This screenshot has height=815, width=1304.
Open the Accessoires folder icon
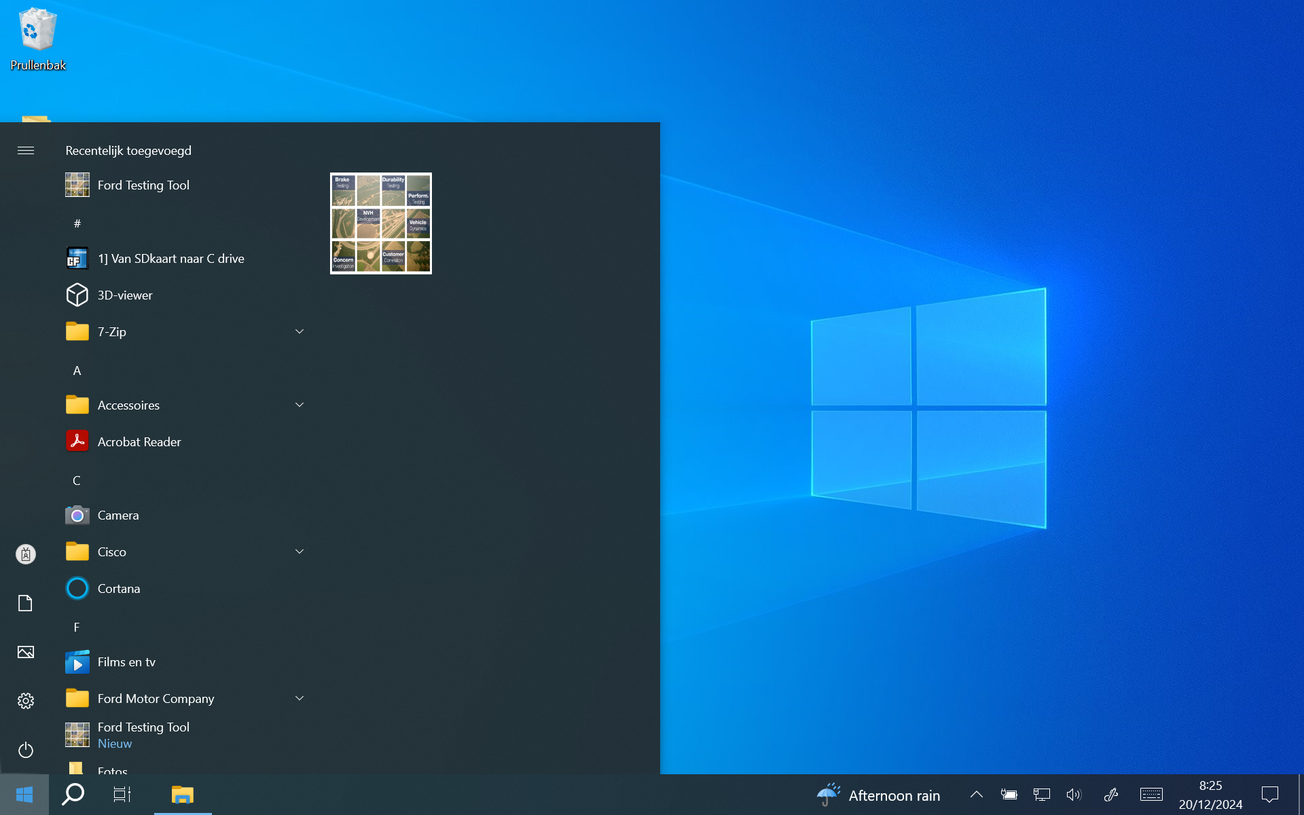pos(77,405)
